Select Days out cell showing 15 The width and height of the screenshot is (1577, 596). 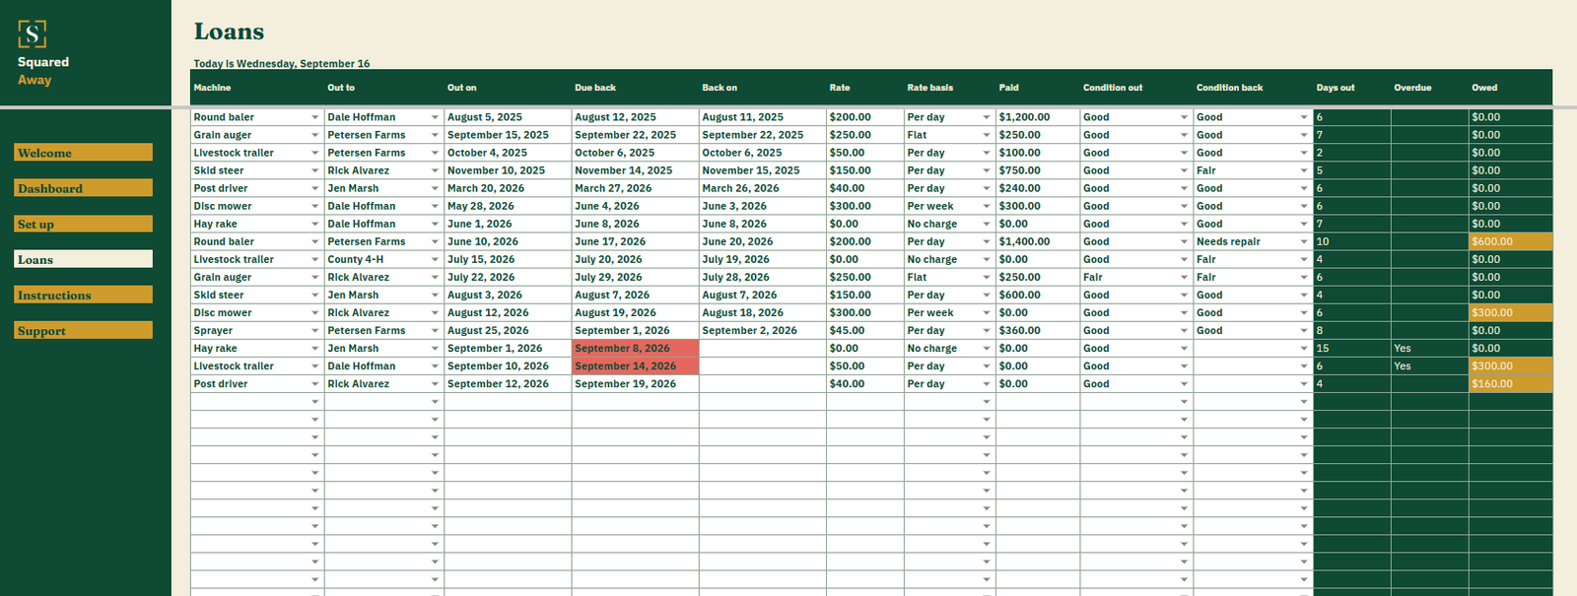[1352, 348]
